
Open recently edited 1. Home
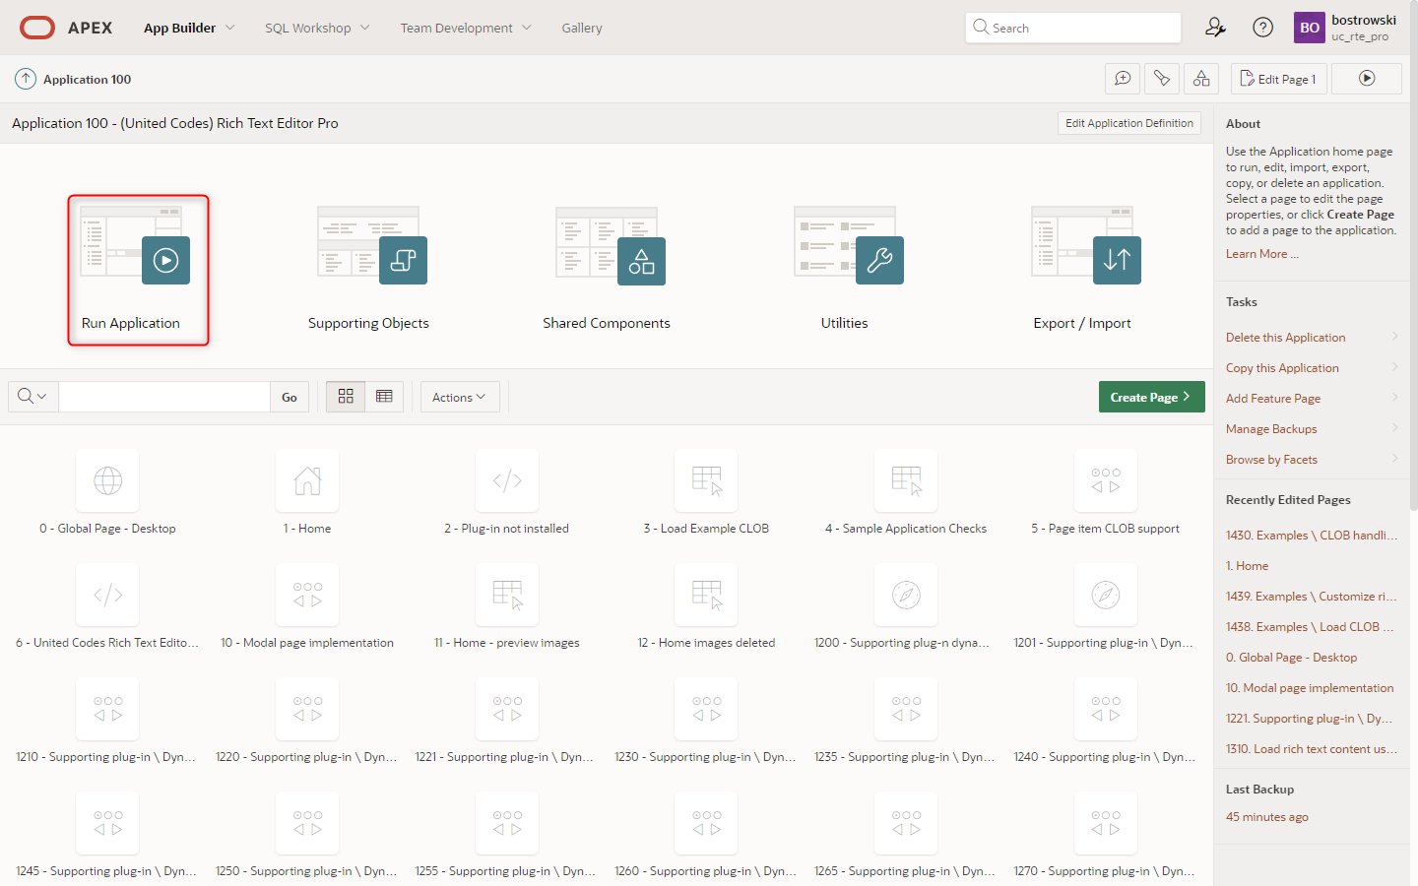pos(1247,566)
